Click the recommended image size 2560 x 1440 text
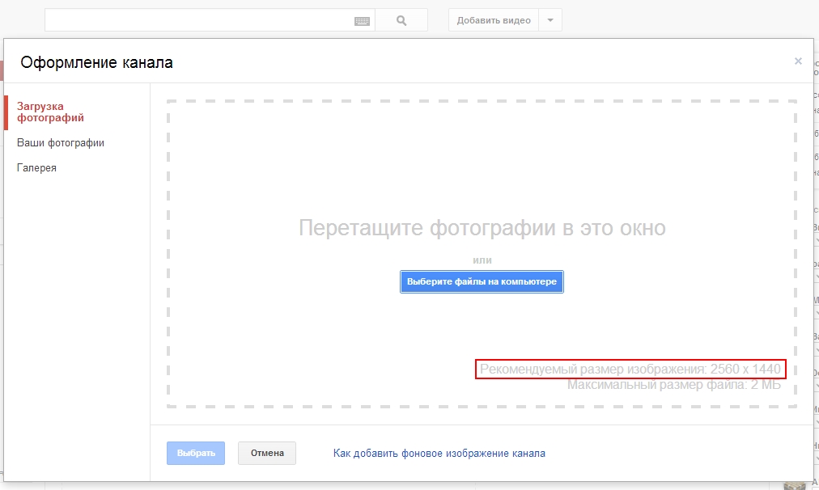 pyautogui.click(x=630, y=370)
